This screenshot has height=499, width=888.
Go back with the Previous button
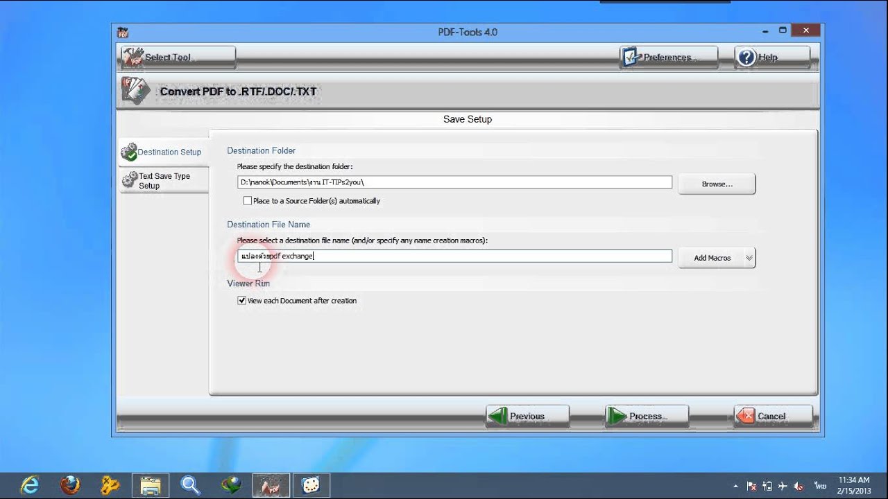(527, 416)
